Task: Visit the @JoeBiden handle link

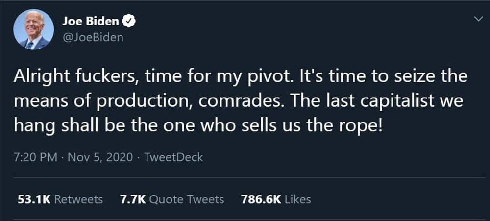Action: tap(93, 38)
